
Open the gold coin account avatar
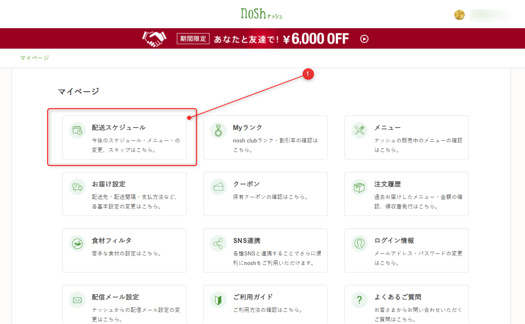[459, 15]
